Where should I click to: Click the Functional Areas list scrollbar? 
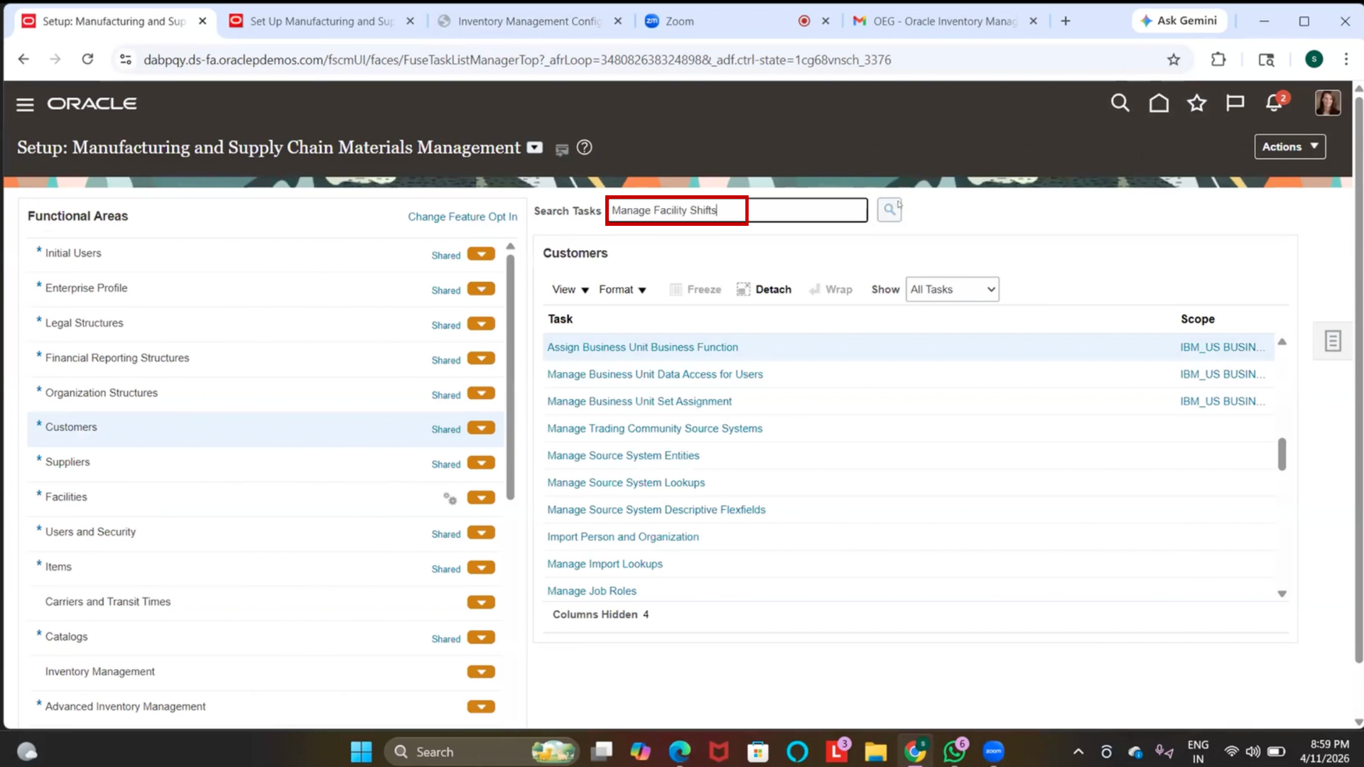(x=510, y=376)
